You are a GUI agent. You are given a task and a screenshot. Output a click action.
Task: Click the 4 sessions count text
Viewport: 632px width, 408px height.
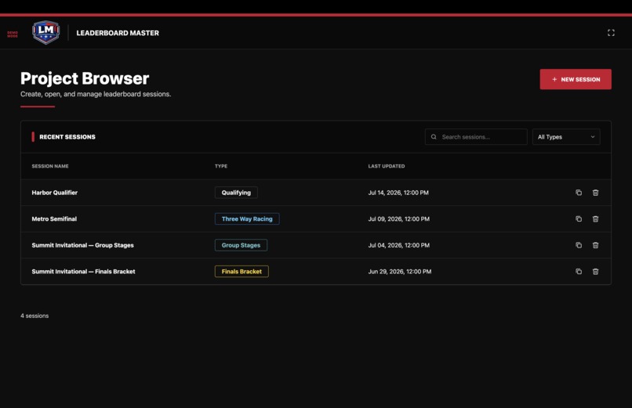click(x=35, y=316)
